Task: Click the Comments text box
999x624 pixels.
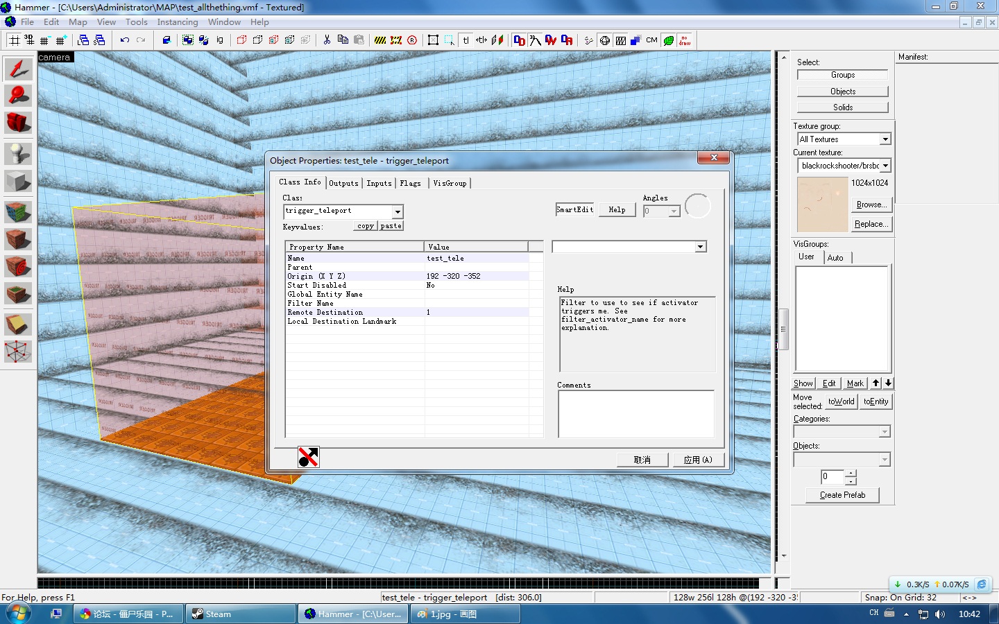Action: tap(635, 414)
